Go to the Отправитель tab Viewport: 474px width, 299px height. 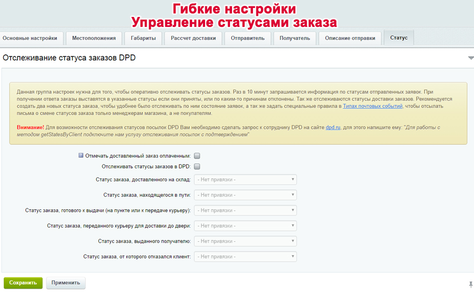[247, 38]
